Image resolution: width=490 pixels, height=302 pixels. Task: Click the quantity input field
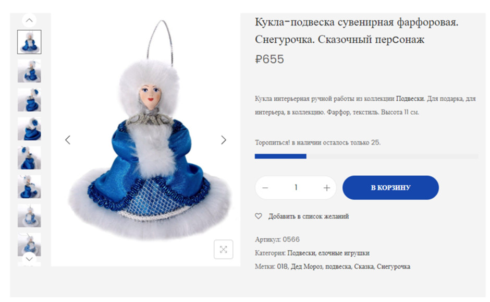[x=296, y=188]
